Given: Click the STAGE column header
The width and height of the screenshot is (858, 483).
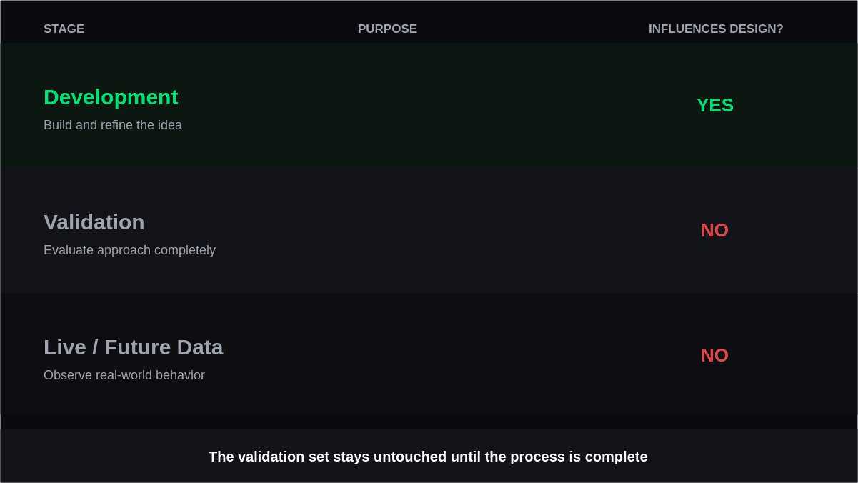Looking at the screenshot, I should [64, 29].
